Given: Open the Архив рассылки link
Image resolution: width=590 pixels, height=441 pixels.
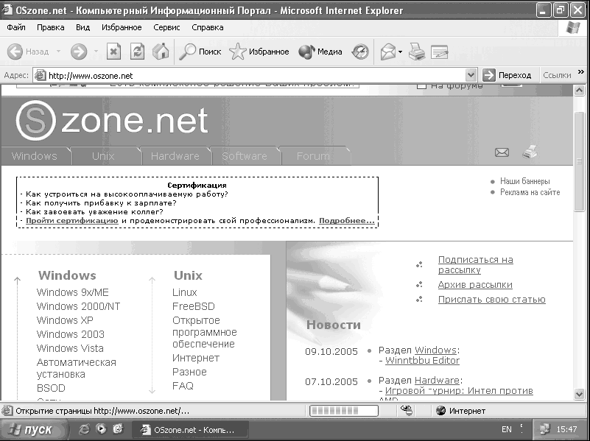Looking at the screenshot, I should [475, 285].
